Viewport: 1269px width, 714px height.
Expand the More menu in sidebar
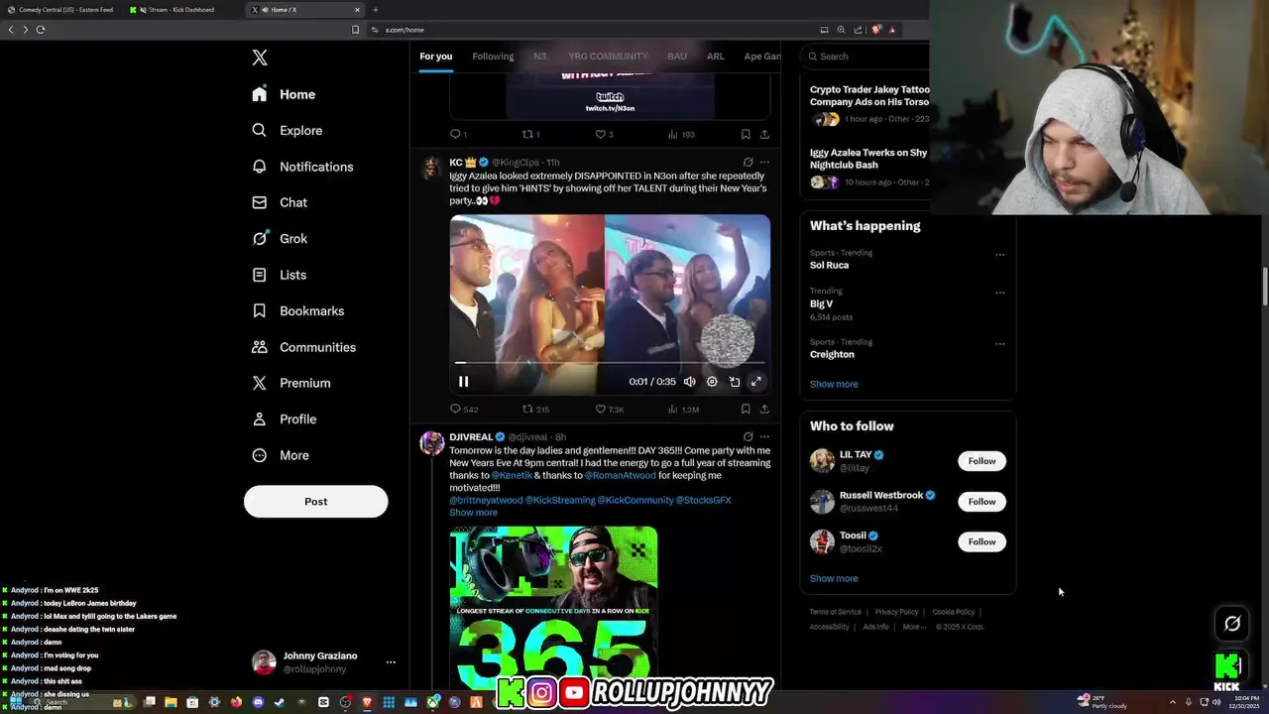[280, 455]
